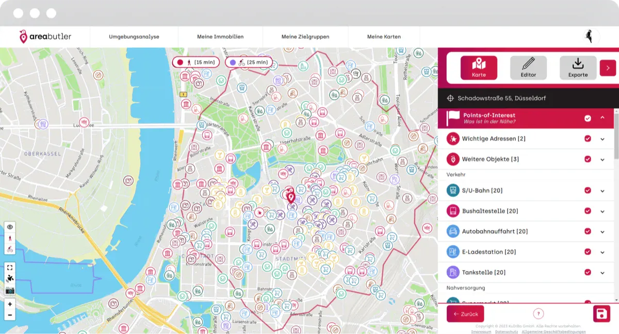Expand the Tankstelle row
Screen dimensions: 619x334
click(x=602, y=273)
